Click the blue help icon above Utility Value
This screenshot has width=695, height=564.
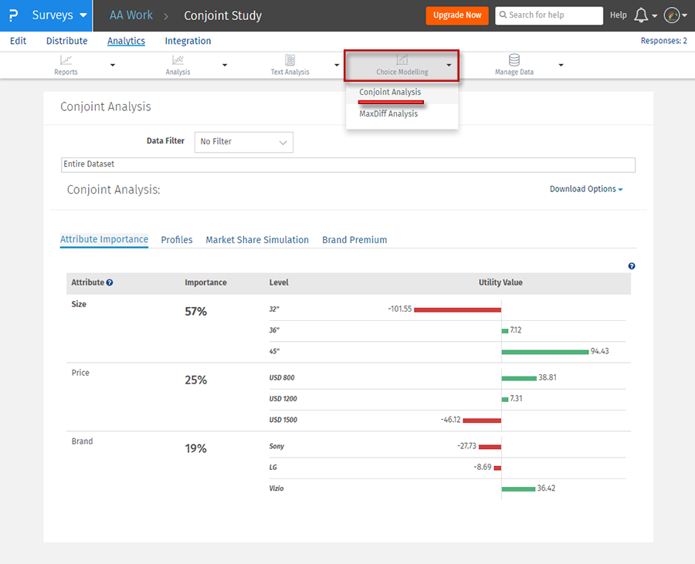[632, 266]
